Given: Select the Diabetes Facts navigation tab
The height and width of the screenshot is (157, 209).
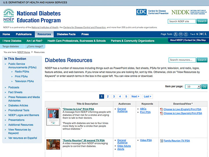Looking at the screenshot, I should (x=66, y=34).
